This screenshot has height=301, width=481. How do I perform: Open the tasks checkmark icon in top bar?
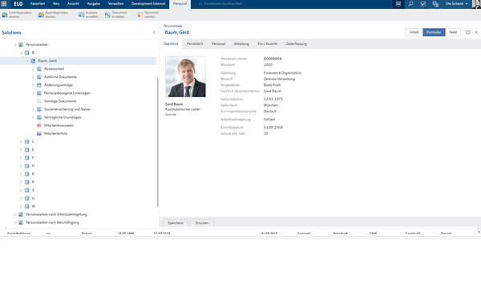click(x=423, y=4)
